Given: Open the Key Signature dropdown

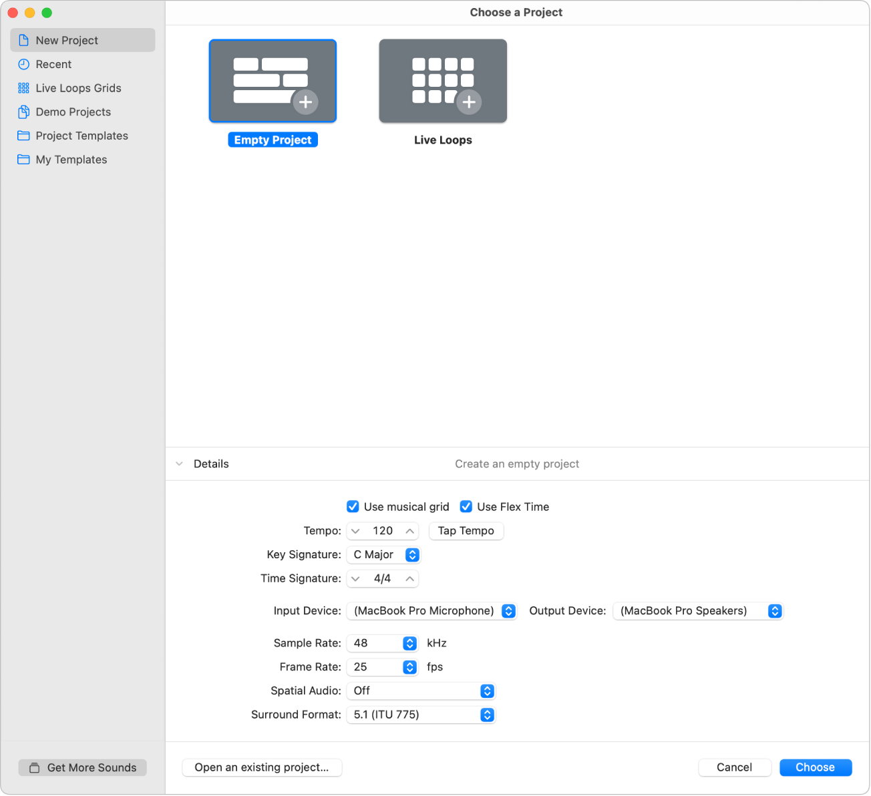Looking at the screenshot, I should (412, 554).
